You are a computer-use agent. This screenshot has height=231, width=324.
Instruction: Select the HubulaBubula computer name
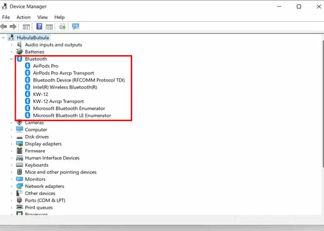[x=33, y=37]
